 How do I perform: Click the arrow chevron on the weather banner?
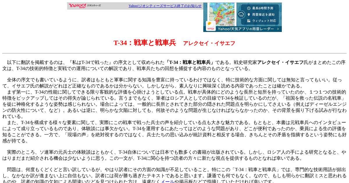(x=278, y=29)
